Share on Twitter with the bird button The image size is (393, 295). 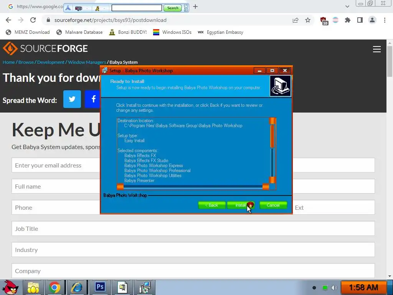click(x=72, y=99)
